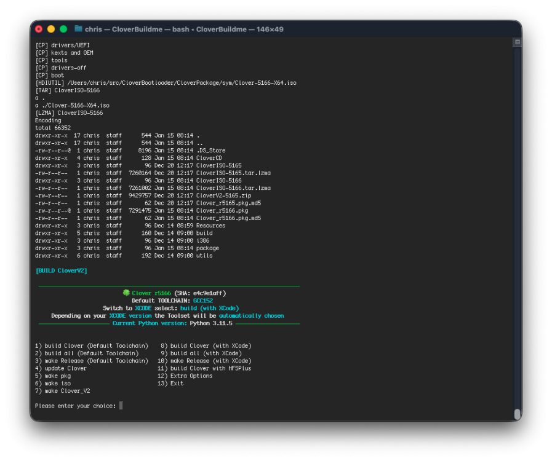552x461 pixels.
Task: Click the cursor after 'Please enter your choice:'
Action: coord(121,406)
